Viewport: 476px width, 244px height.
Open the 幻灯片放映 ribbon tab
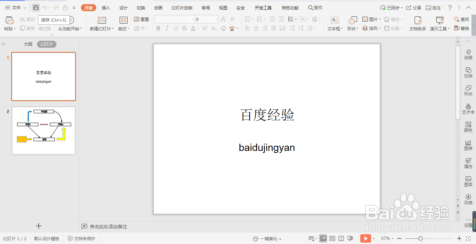click(182, 8)
